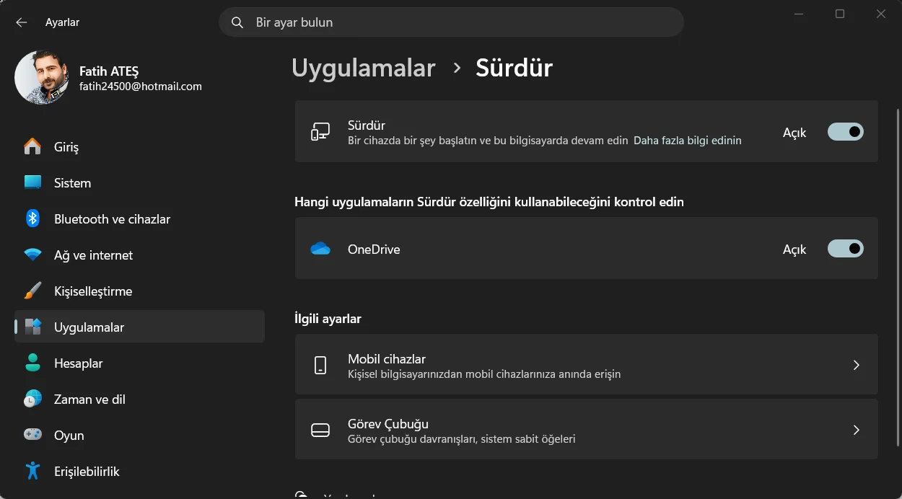The width and height of the screenshot is (902, 499).
Task: Click the Fatih ATEŞ account name
Action: click(109, 71)
